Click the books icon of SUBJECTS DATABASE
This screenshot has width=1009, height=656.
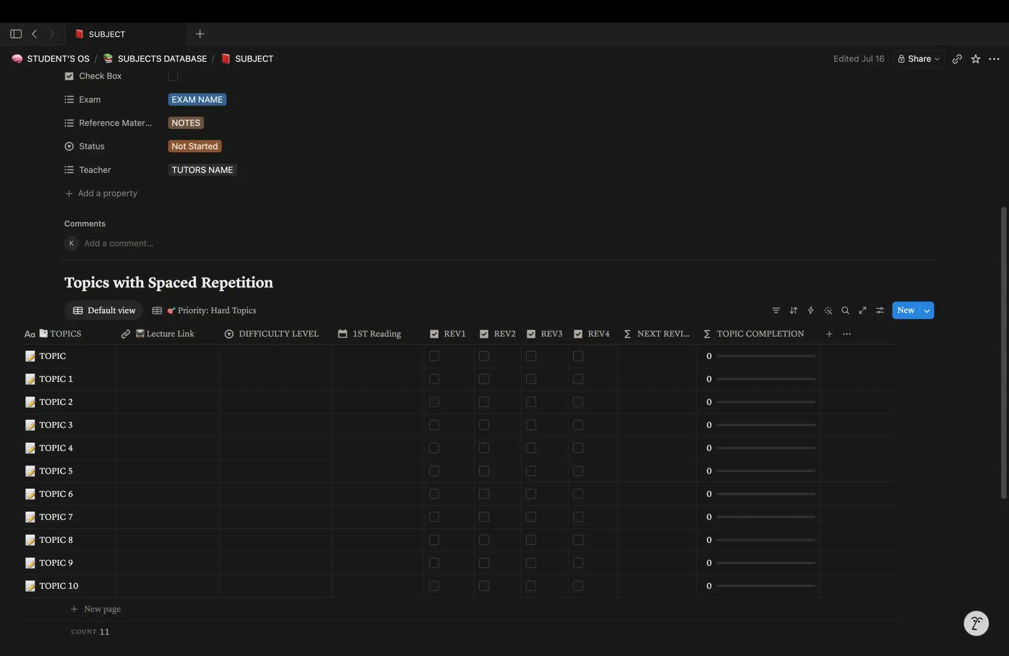click(108, 59)
